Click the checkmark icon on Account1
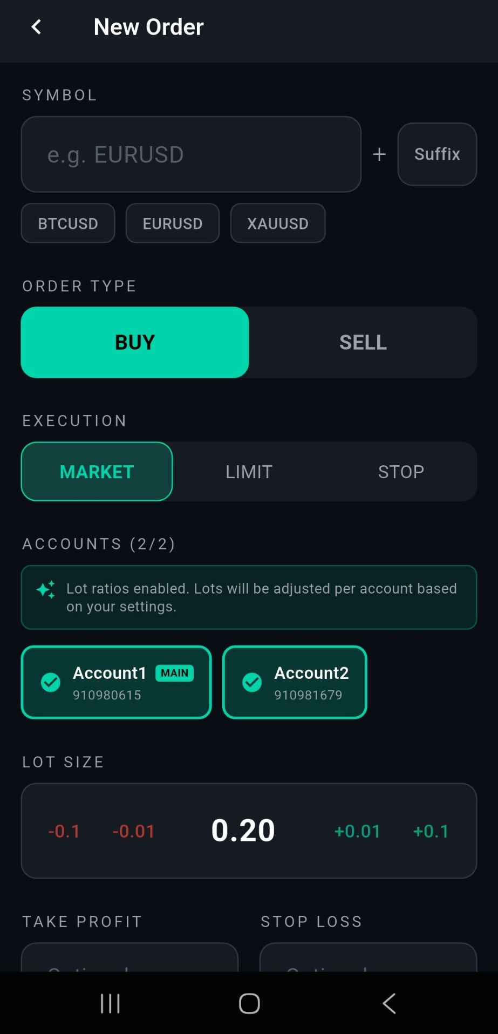Viewport: 498px width, 1034px height. 50,682
